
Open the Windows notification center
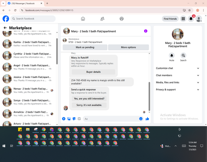tap(202, 146)
